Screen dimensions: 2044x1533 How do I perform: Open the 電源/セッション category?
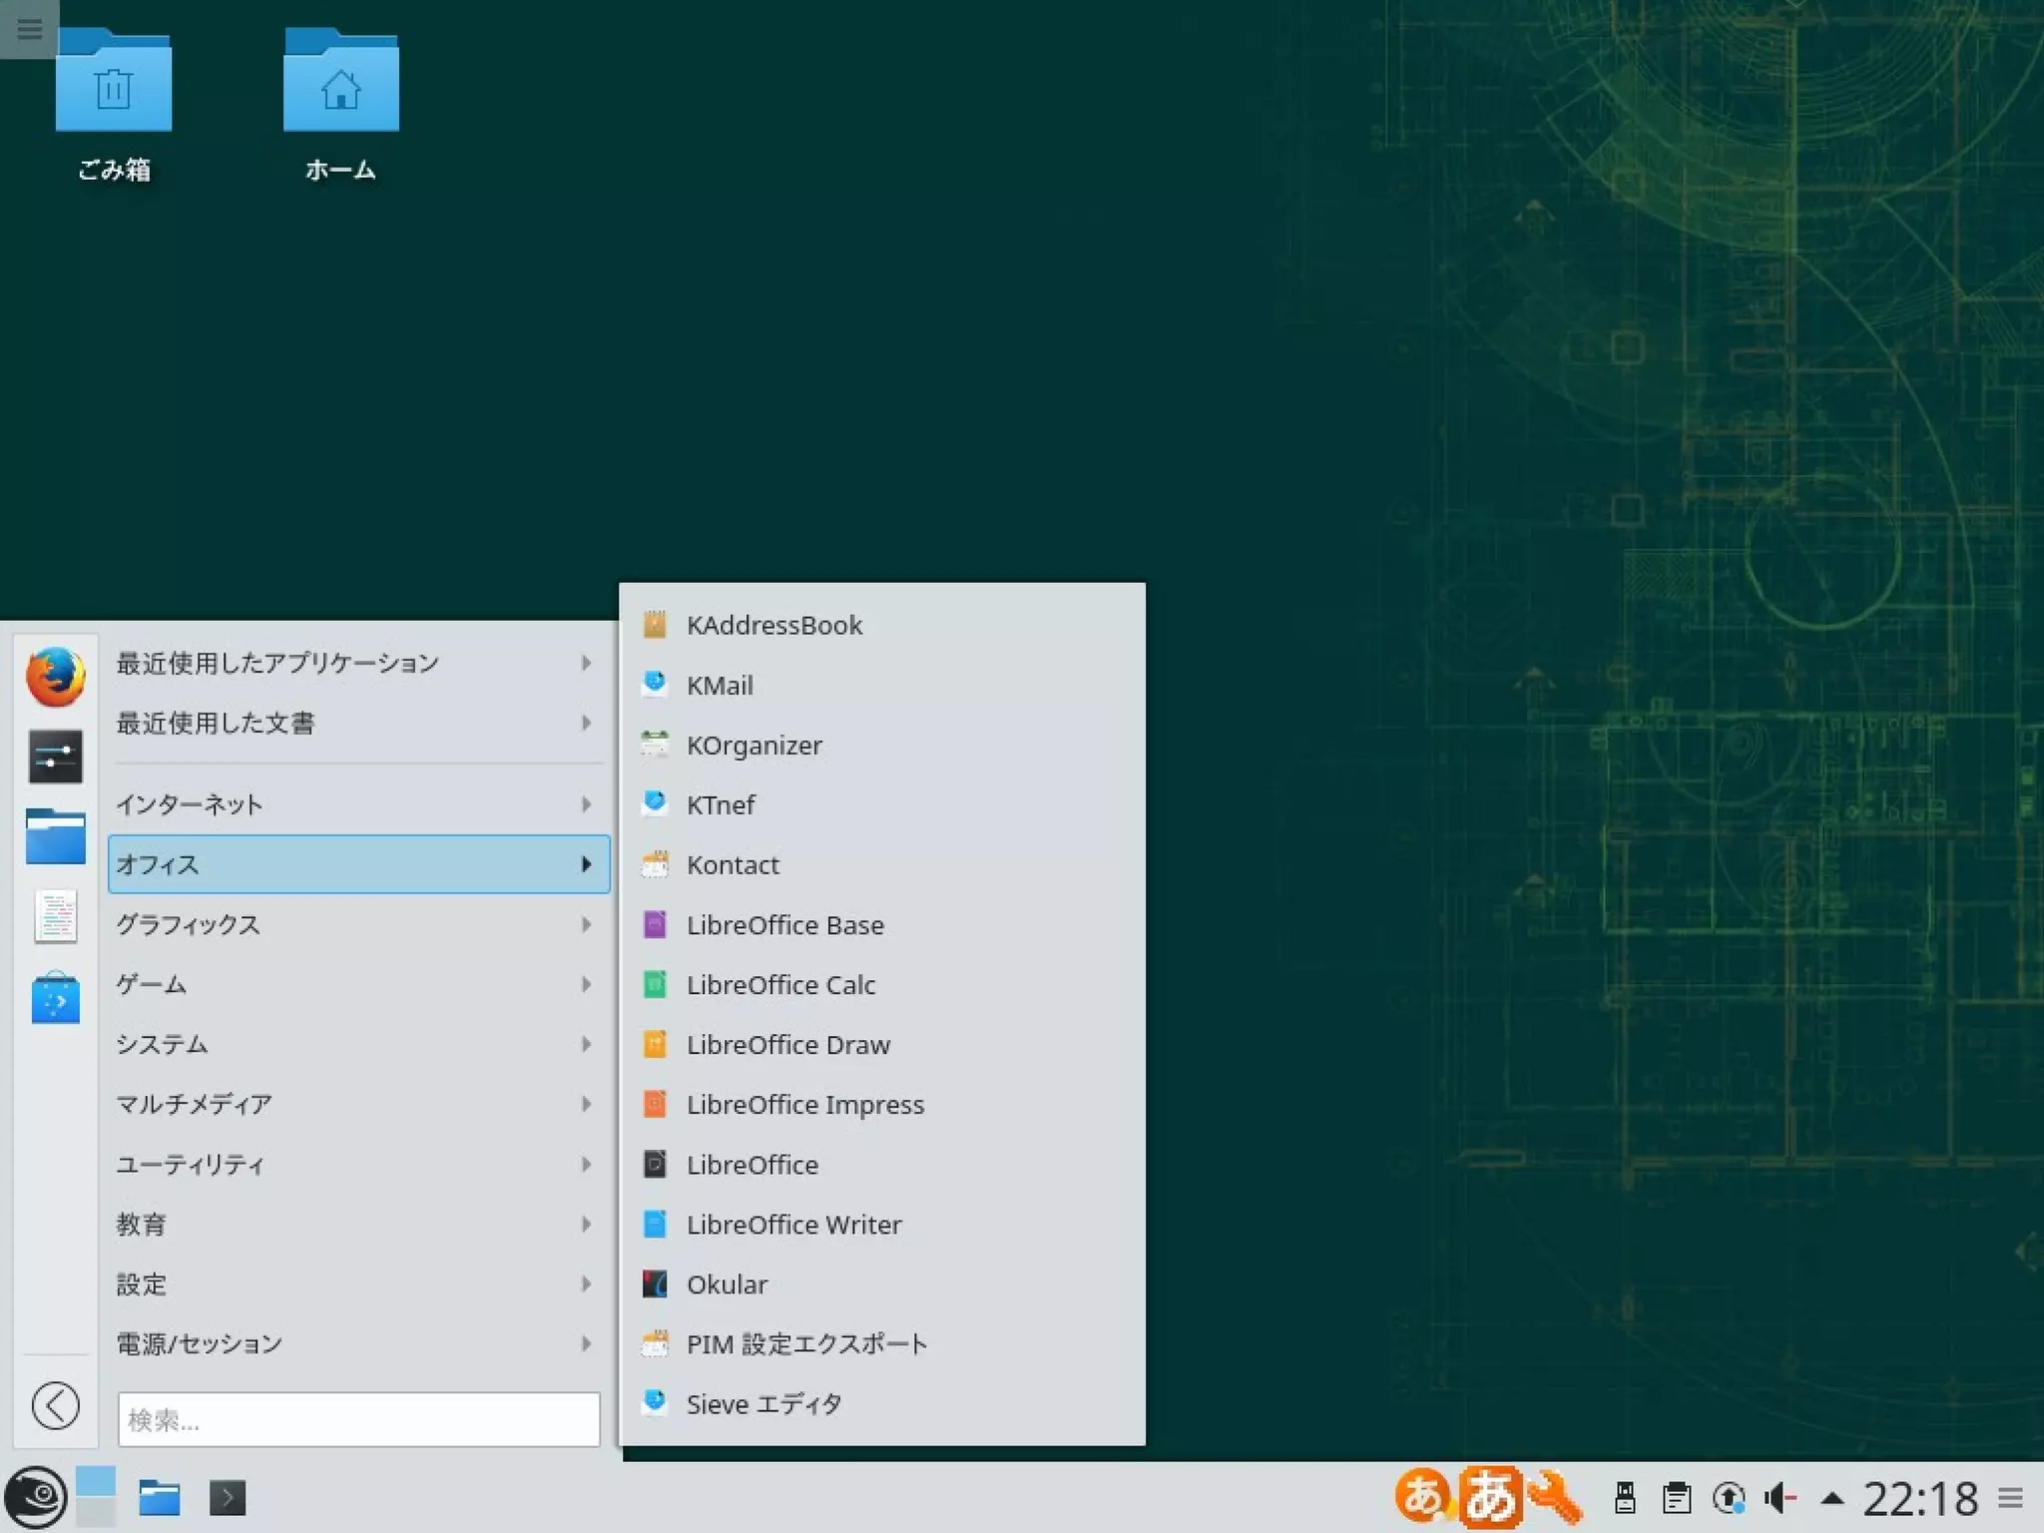[x=358, y=1343]
